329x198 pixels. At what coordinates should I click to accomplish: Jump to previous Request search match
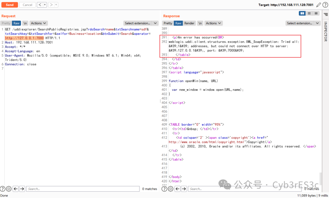(16, 189)
